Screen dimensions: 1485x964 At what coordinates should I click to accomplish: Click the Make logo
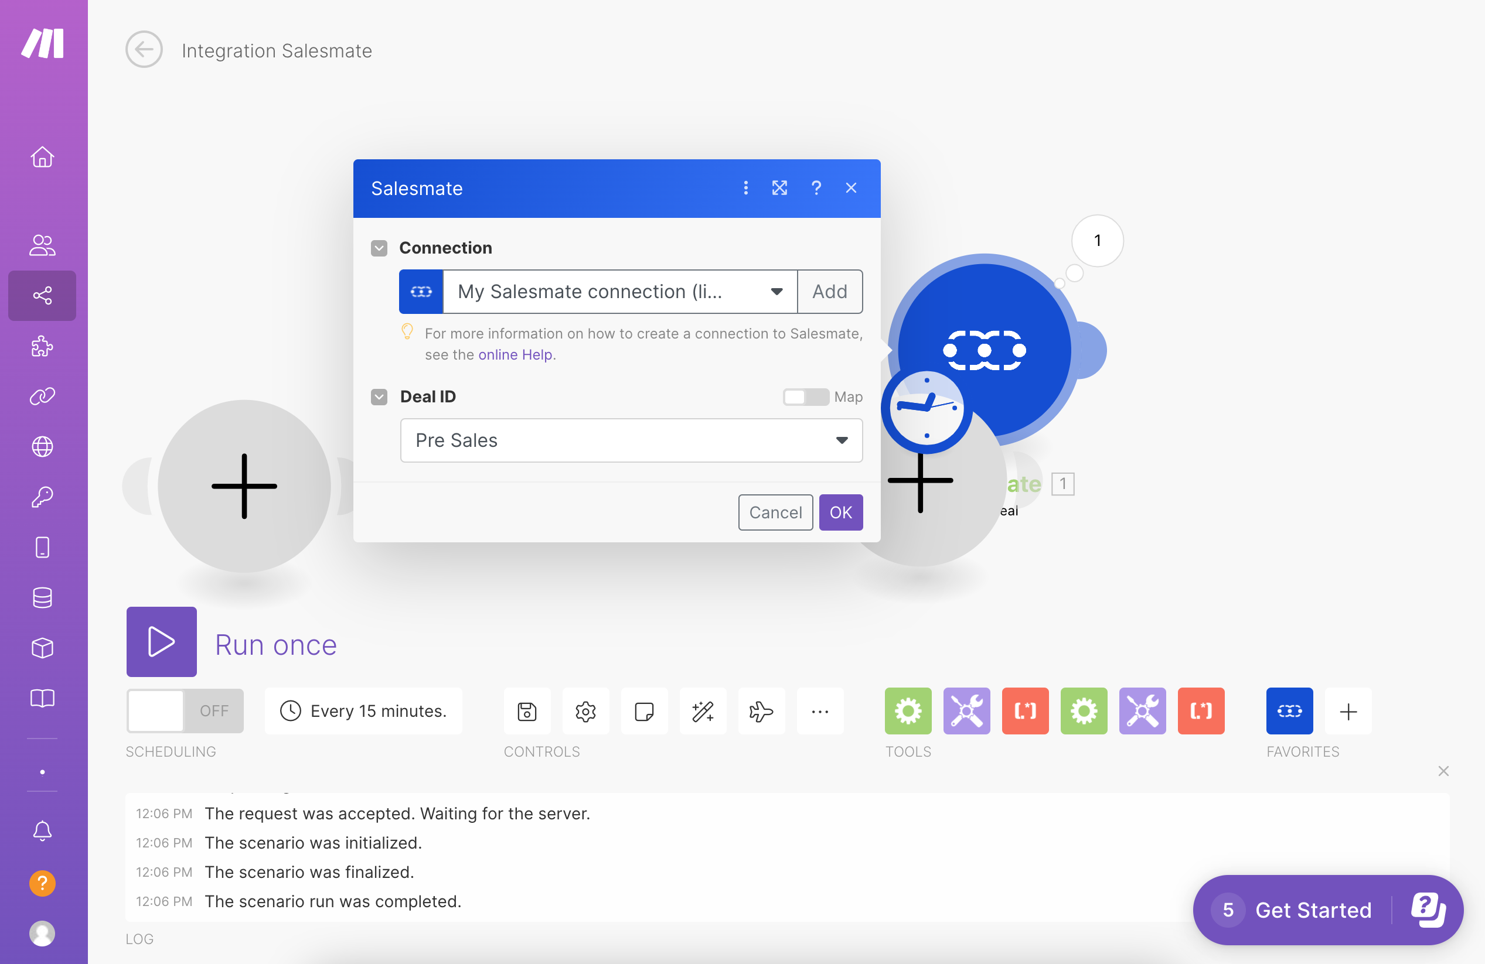click(42, 44)
